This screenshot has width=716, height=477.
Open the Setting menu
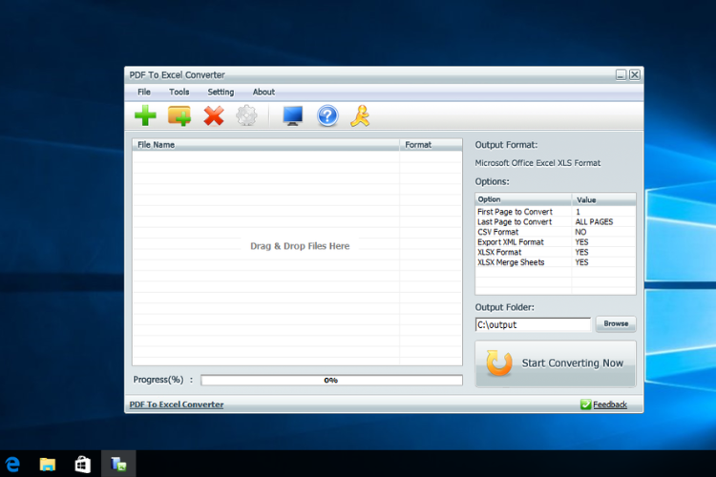(221, 93)
